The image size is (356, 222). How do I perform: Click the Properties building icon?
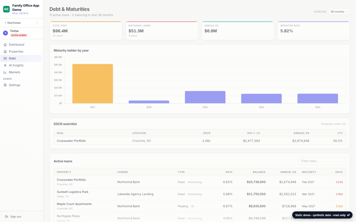(5, 52)
